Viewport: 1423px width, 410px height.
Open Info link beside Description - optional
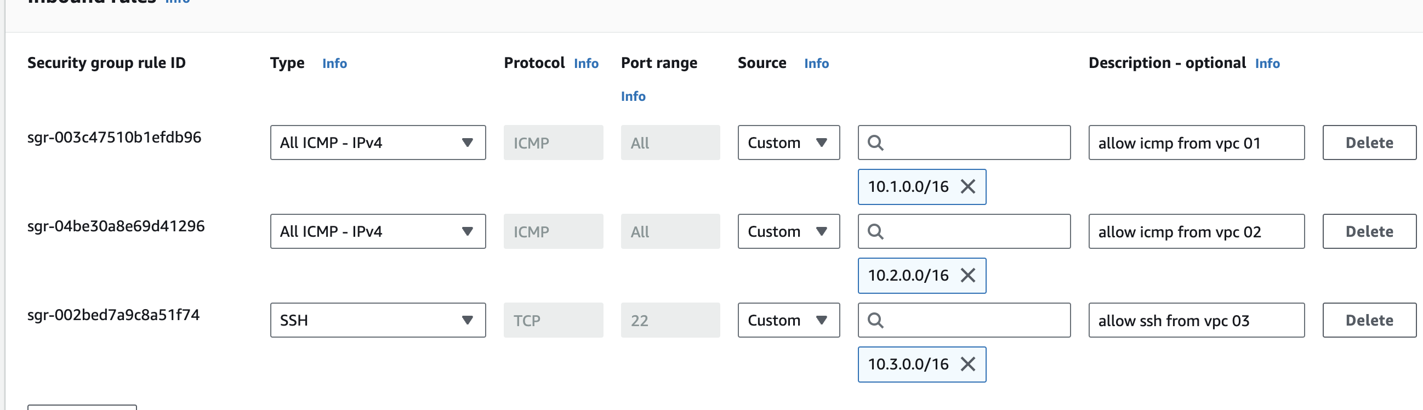coord(1267,64)
